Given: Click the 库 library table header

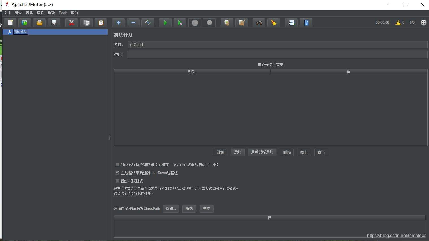Looking at the screenshot, I should pyautogui.click(x=270, y=218).
